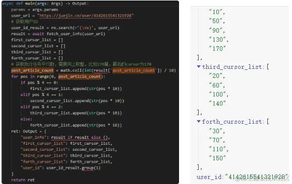This screenshot has height=184, width=292.
Task: Select the "140" value under third_cursor_list
Action: (217, 104)
